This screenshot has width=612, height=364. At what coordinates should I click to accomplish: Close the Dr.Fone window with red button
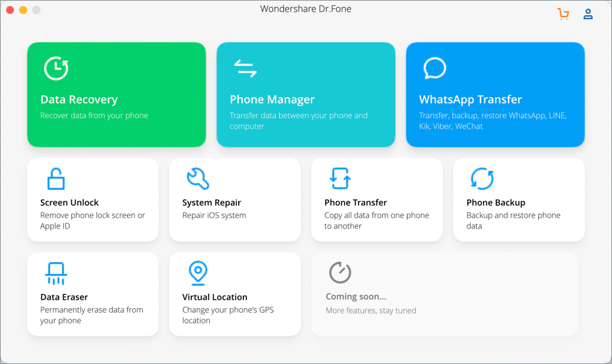(10, 10)
